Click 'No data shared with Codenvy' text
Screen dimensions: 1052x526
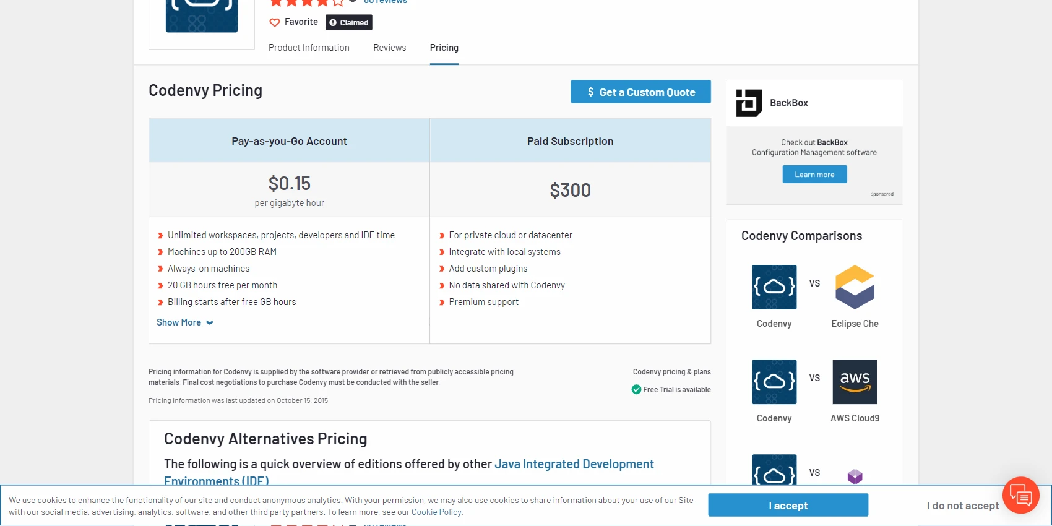(x=507, y=285)
